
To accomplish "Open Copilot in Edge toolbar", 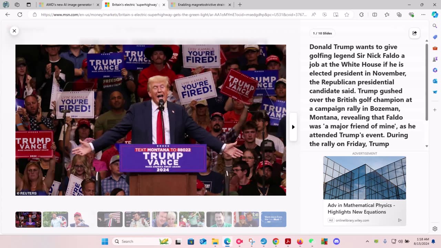I will pyautogui.click(x=435, y=14).
